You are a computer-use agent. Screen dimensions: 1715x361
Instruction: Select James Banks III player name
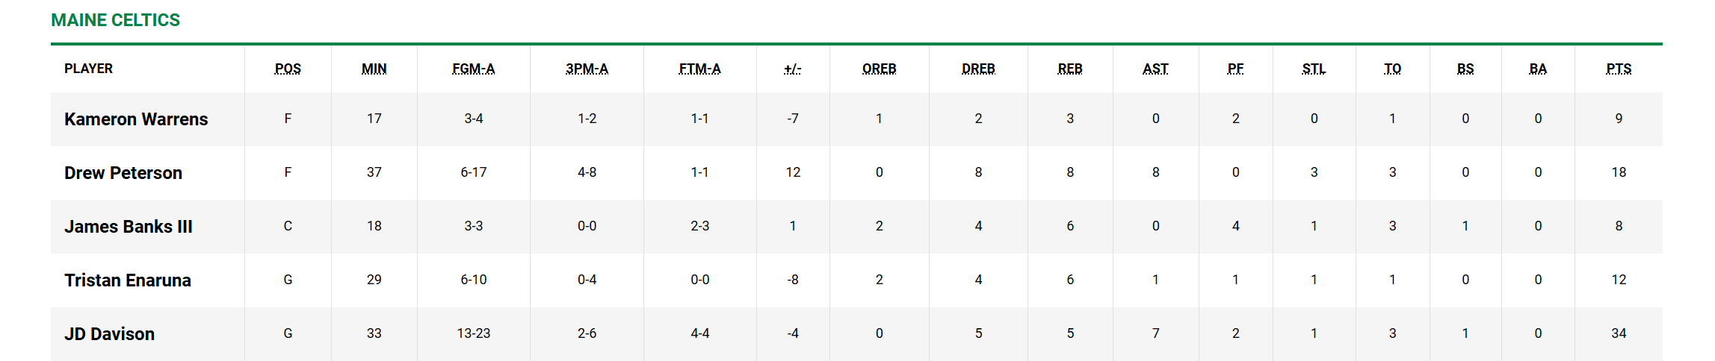[x=129, y=227]
